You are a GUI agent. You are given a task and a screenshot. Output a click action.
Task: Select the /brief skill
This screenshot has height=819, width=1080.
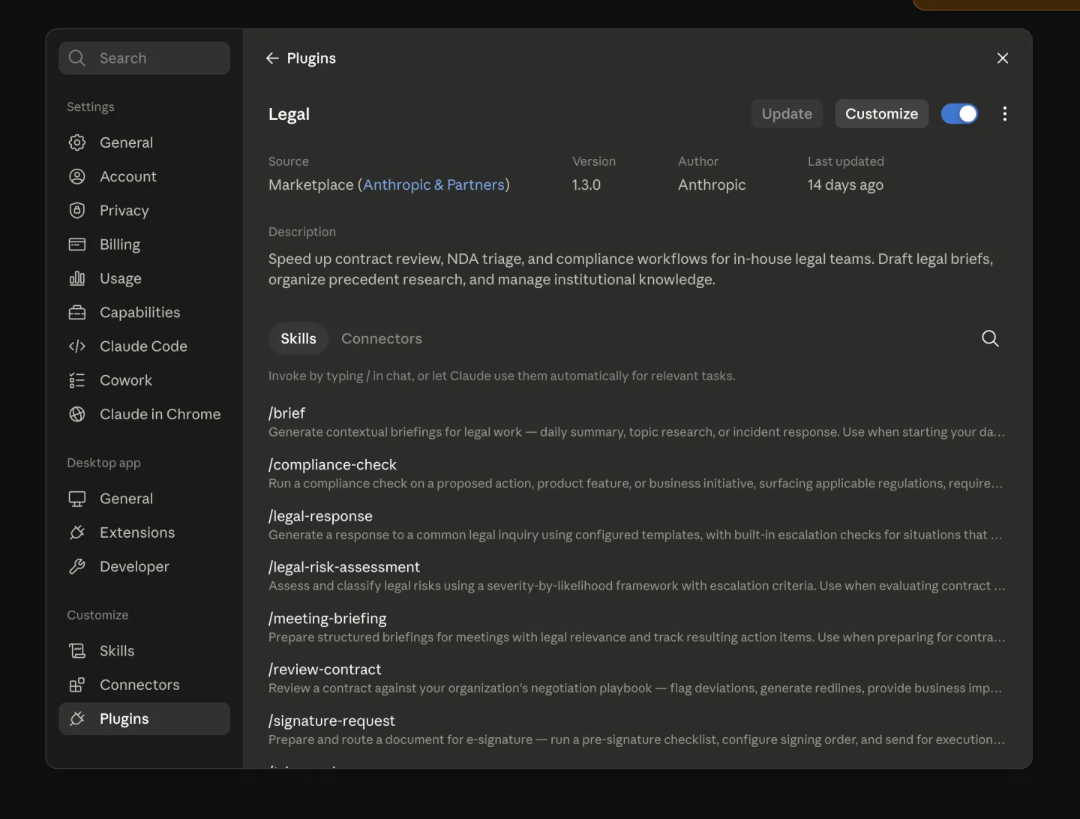coord(637,421)
